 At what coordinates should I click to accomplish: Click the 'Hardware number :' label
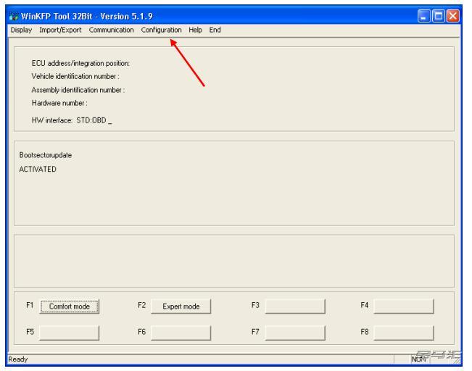59,103
